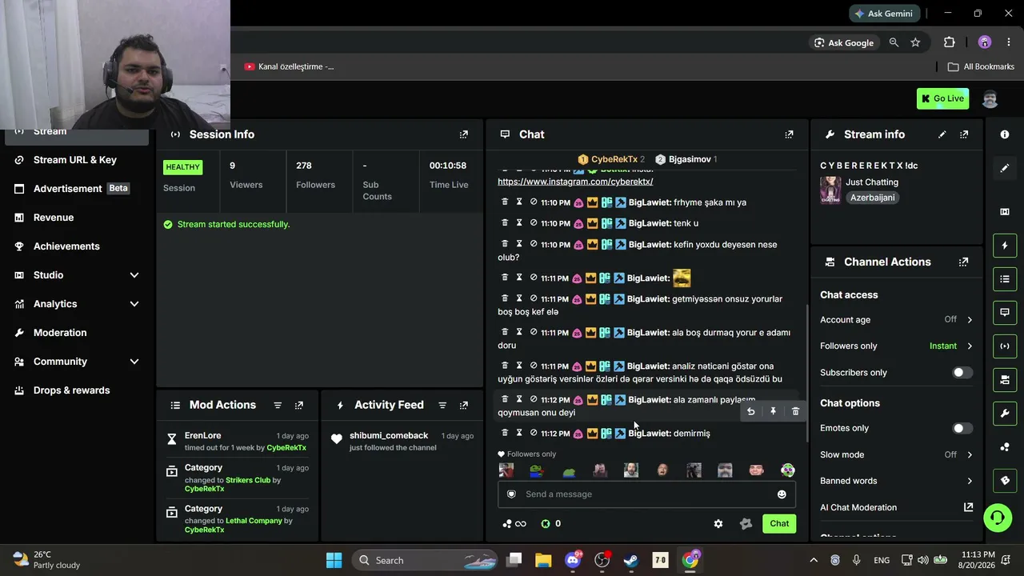Screen dimensions: 1024x576
Task: Click the Ask Gemini button
Action: [x=885, y=14]
